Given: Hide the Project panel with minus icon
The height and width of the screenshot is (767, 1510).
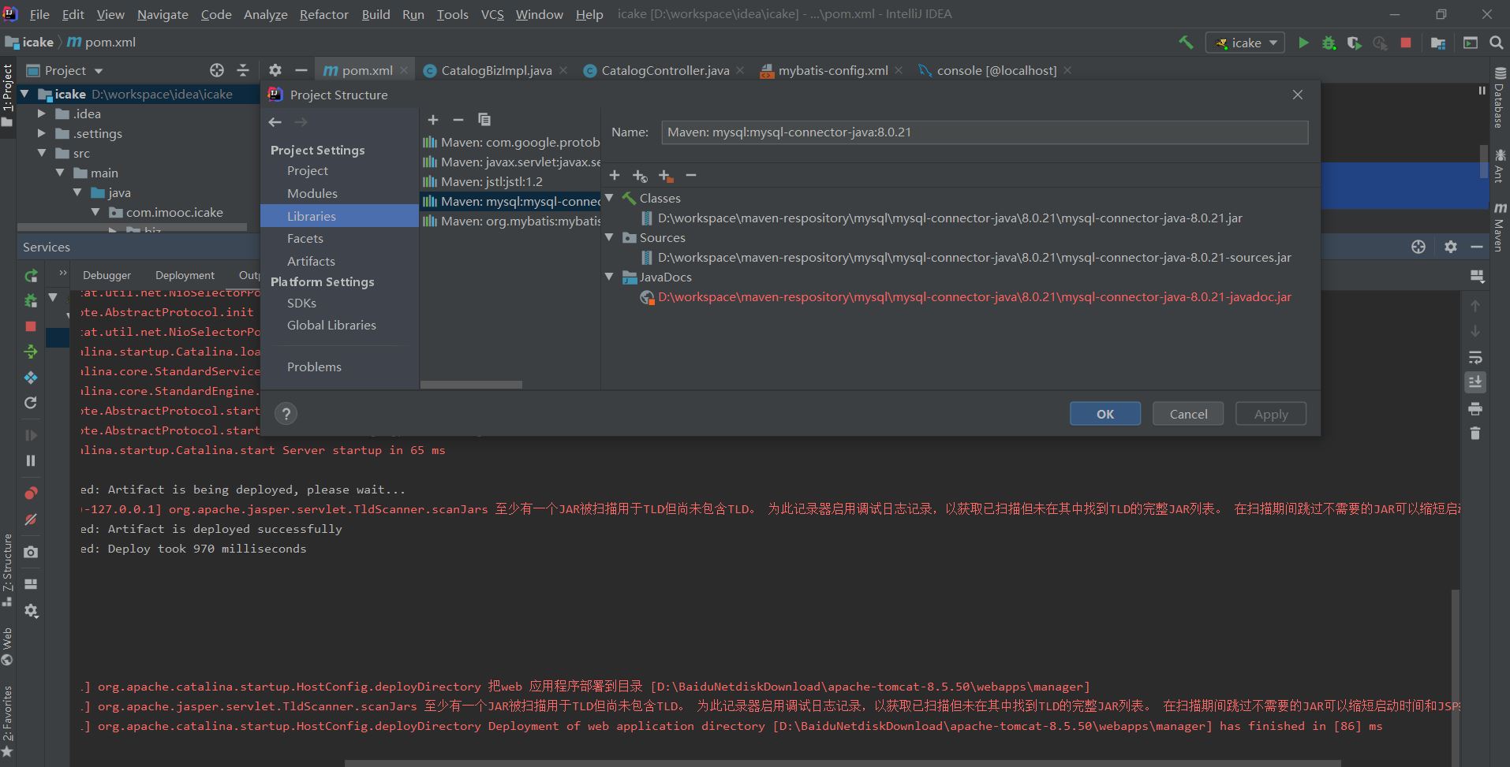Looking at the screenshot, I should [x=301, y=70].
